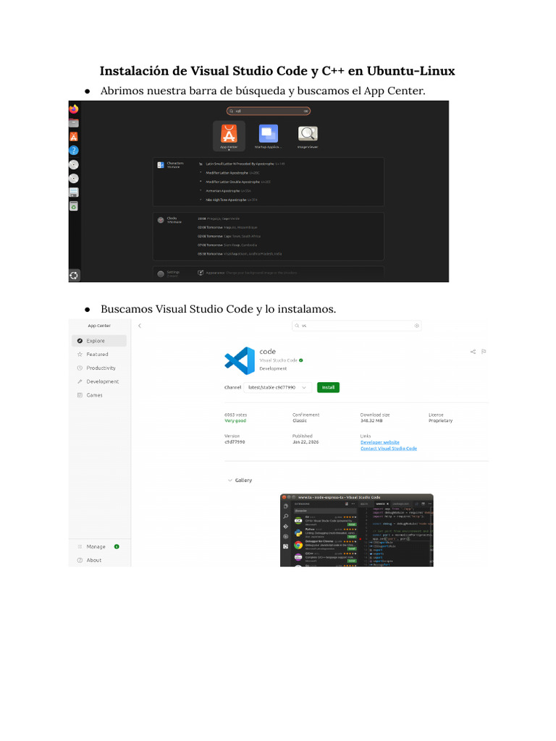The height and width of the screenshot is (741, 556).
Task: Share the code app page
Action: coord(473,352)
